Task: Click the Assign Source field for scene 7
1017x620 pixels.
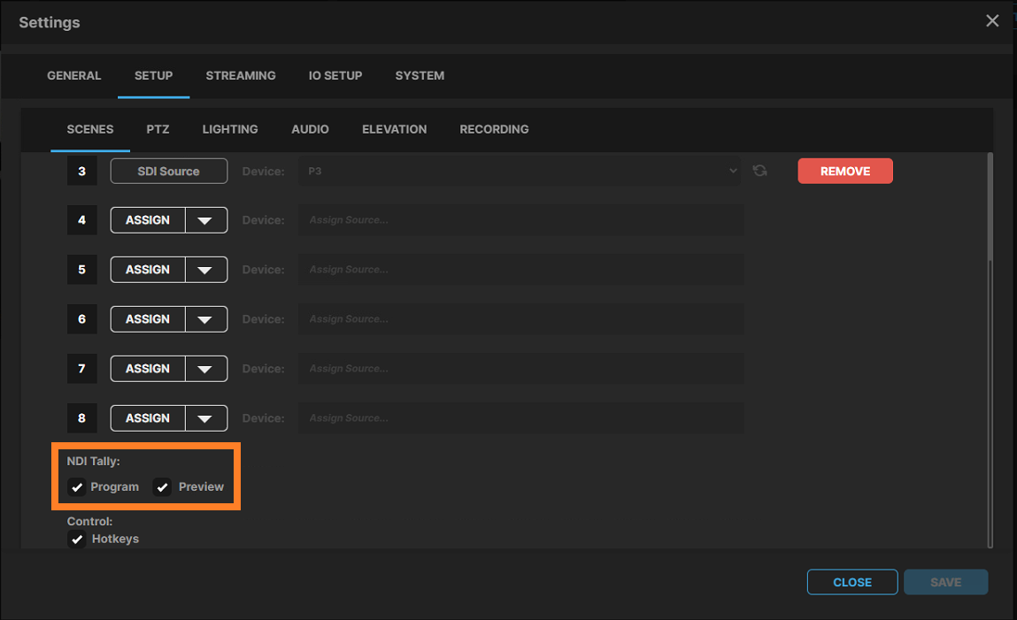Action: coord(520,369)
